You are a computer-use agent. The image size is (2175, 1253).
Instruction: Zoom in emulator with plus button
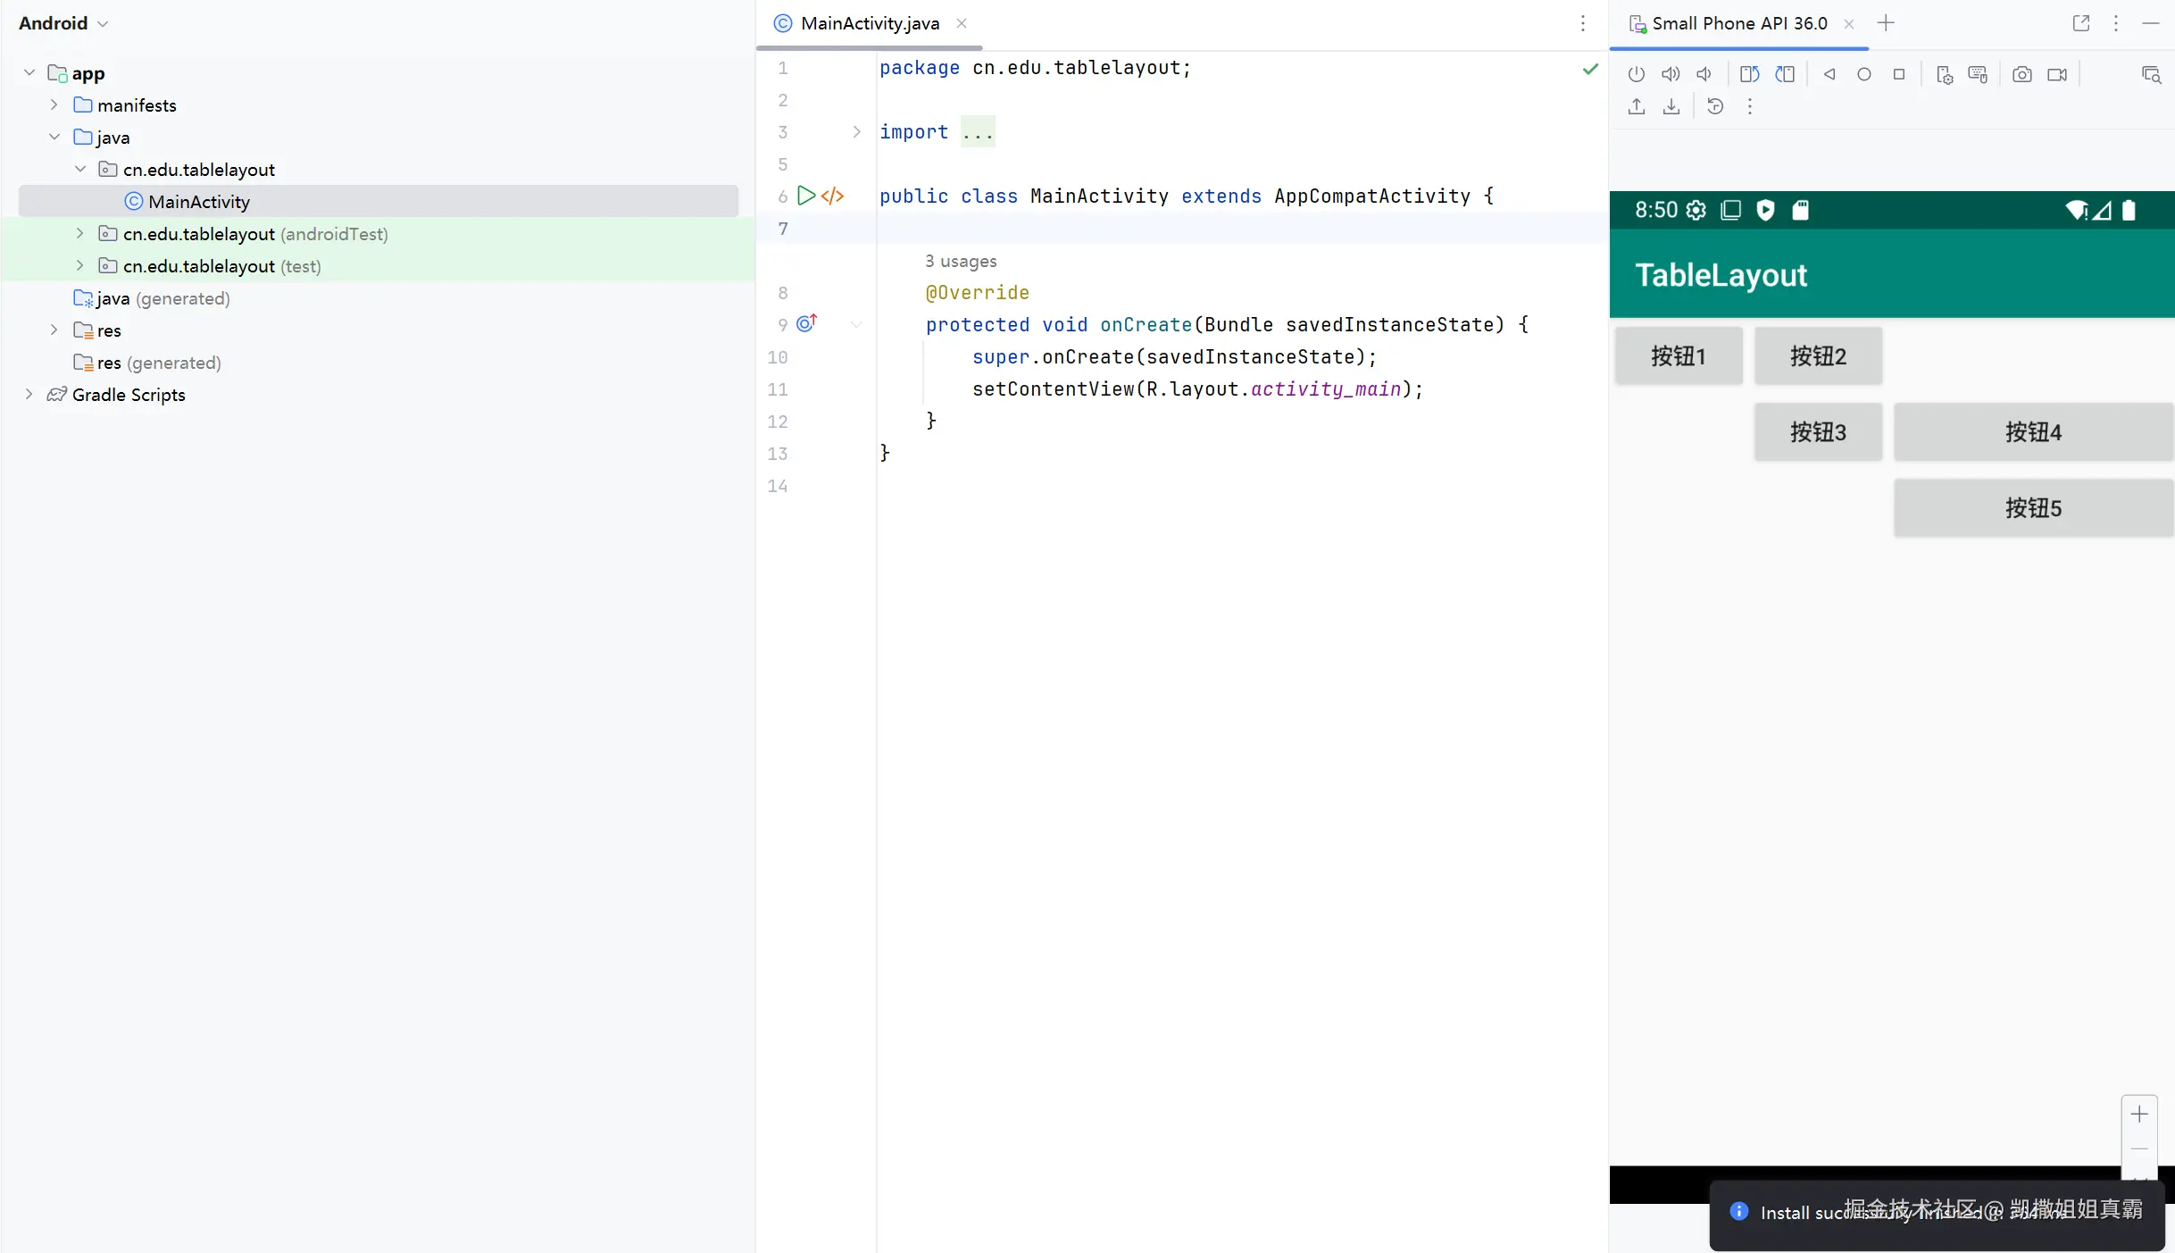[2139, 1114]
